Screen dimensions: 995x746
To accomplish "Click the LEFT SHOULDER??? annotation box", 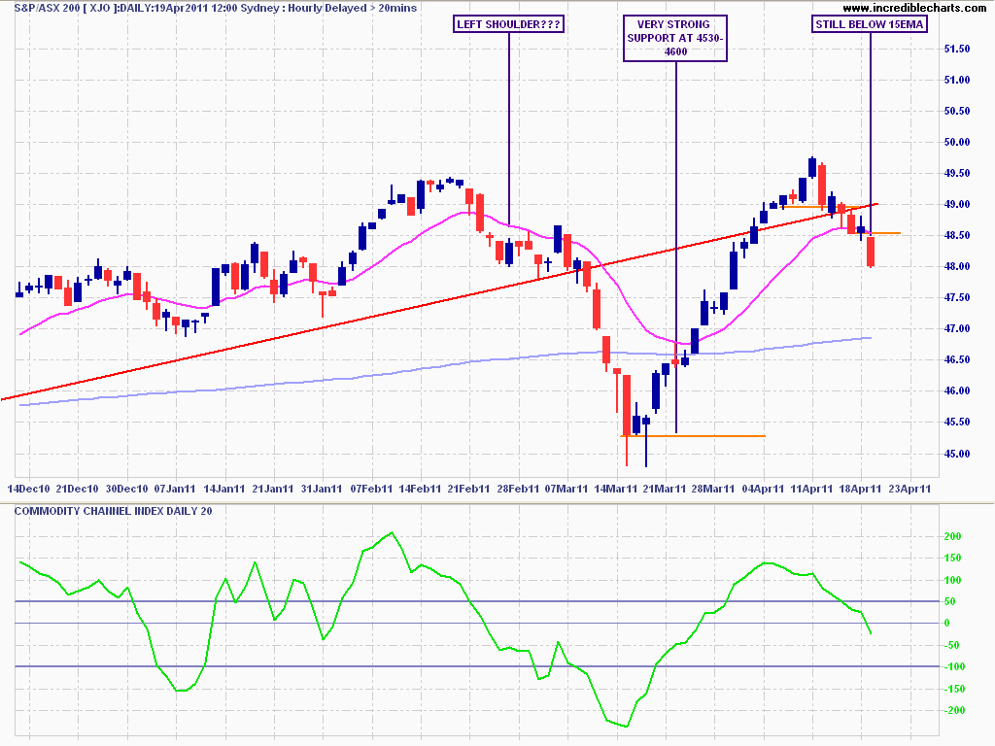I will point(508,24).
